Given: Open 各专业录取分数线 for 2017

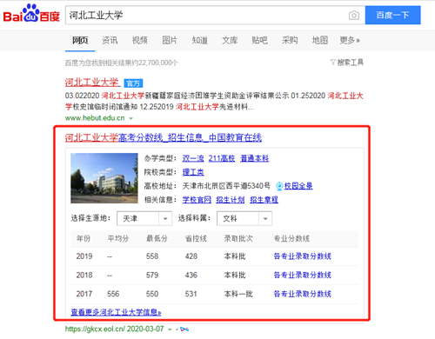Looking at the screenshot, I should (303, 294).
